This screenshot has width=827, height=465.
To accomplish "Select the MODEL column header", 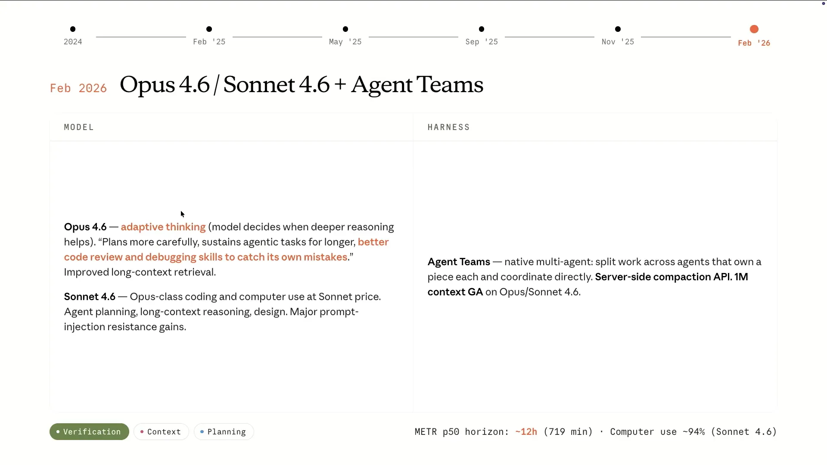I will tap(79, 127).
